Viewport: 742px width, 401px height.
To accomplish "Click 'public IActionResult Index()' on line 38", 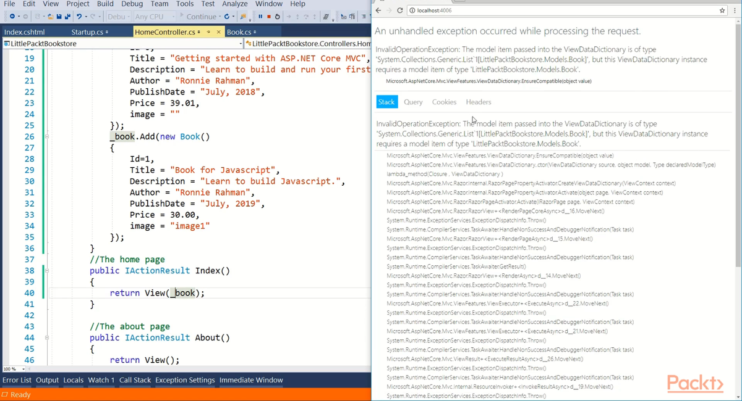I will (160, 271).
